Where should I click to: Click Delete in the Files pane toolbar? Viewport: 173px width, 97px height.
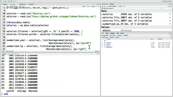[113, 35]
